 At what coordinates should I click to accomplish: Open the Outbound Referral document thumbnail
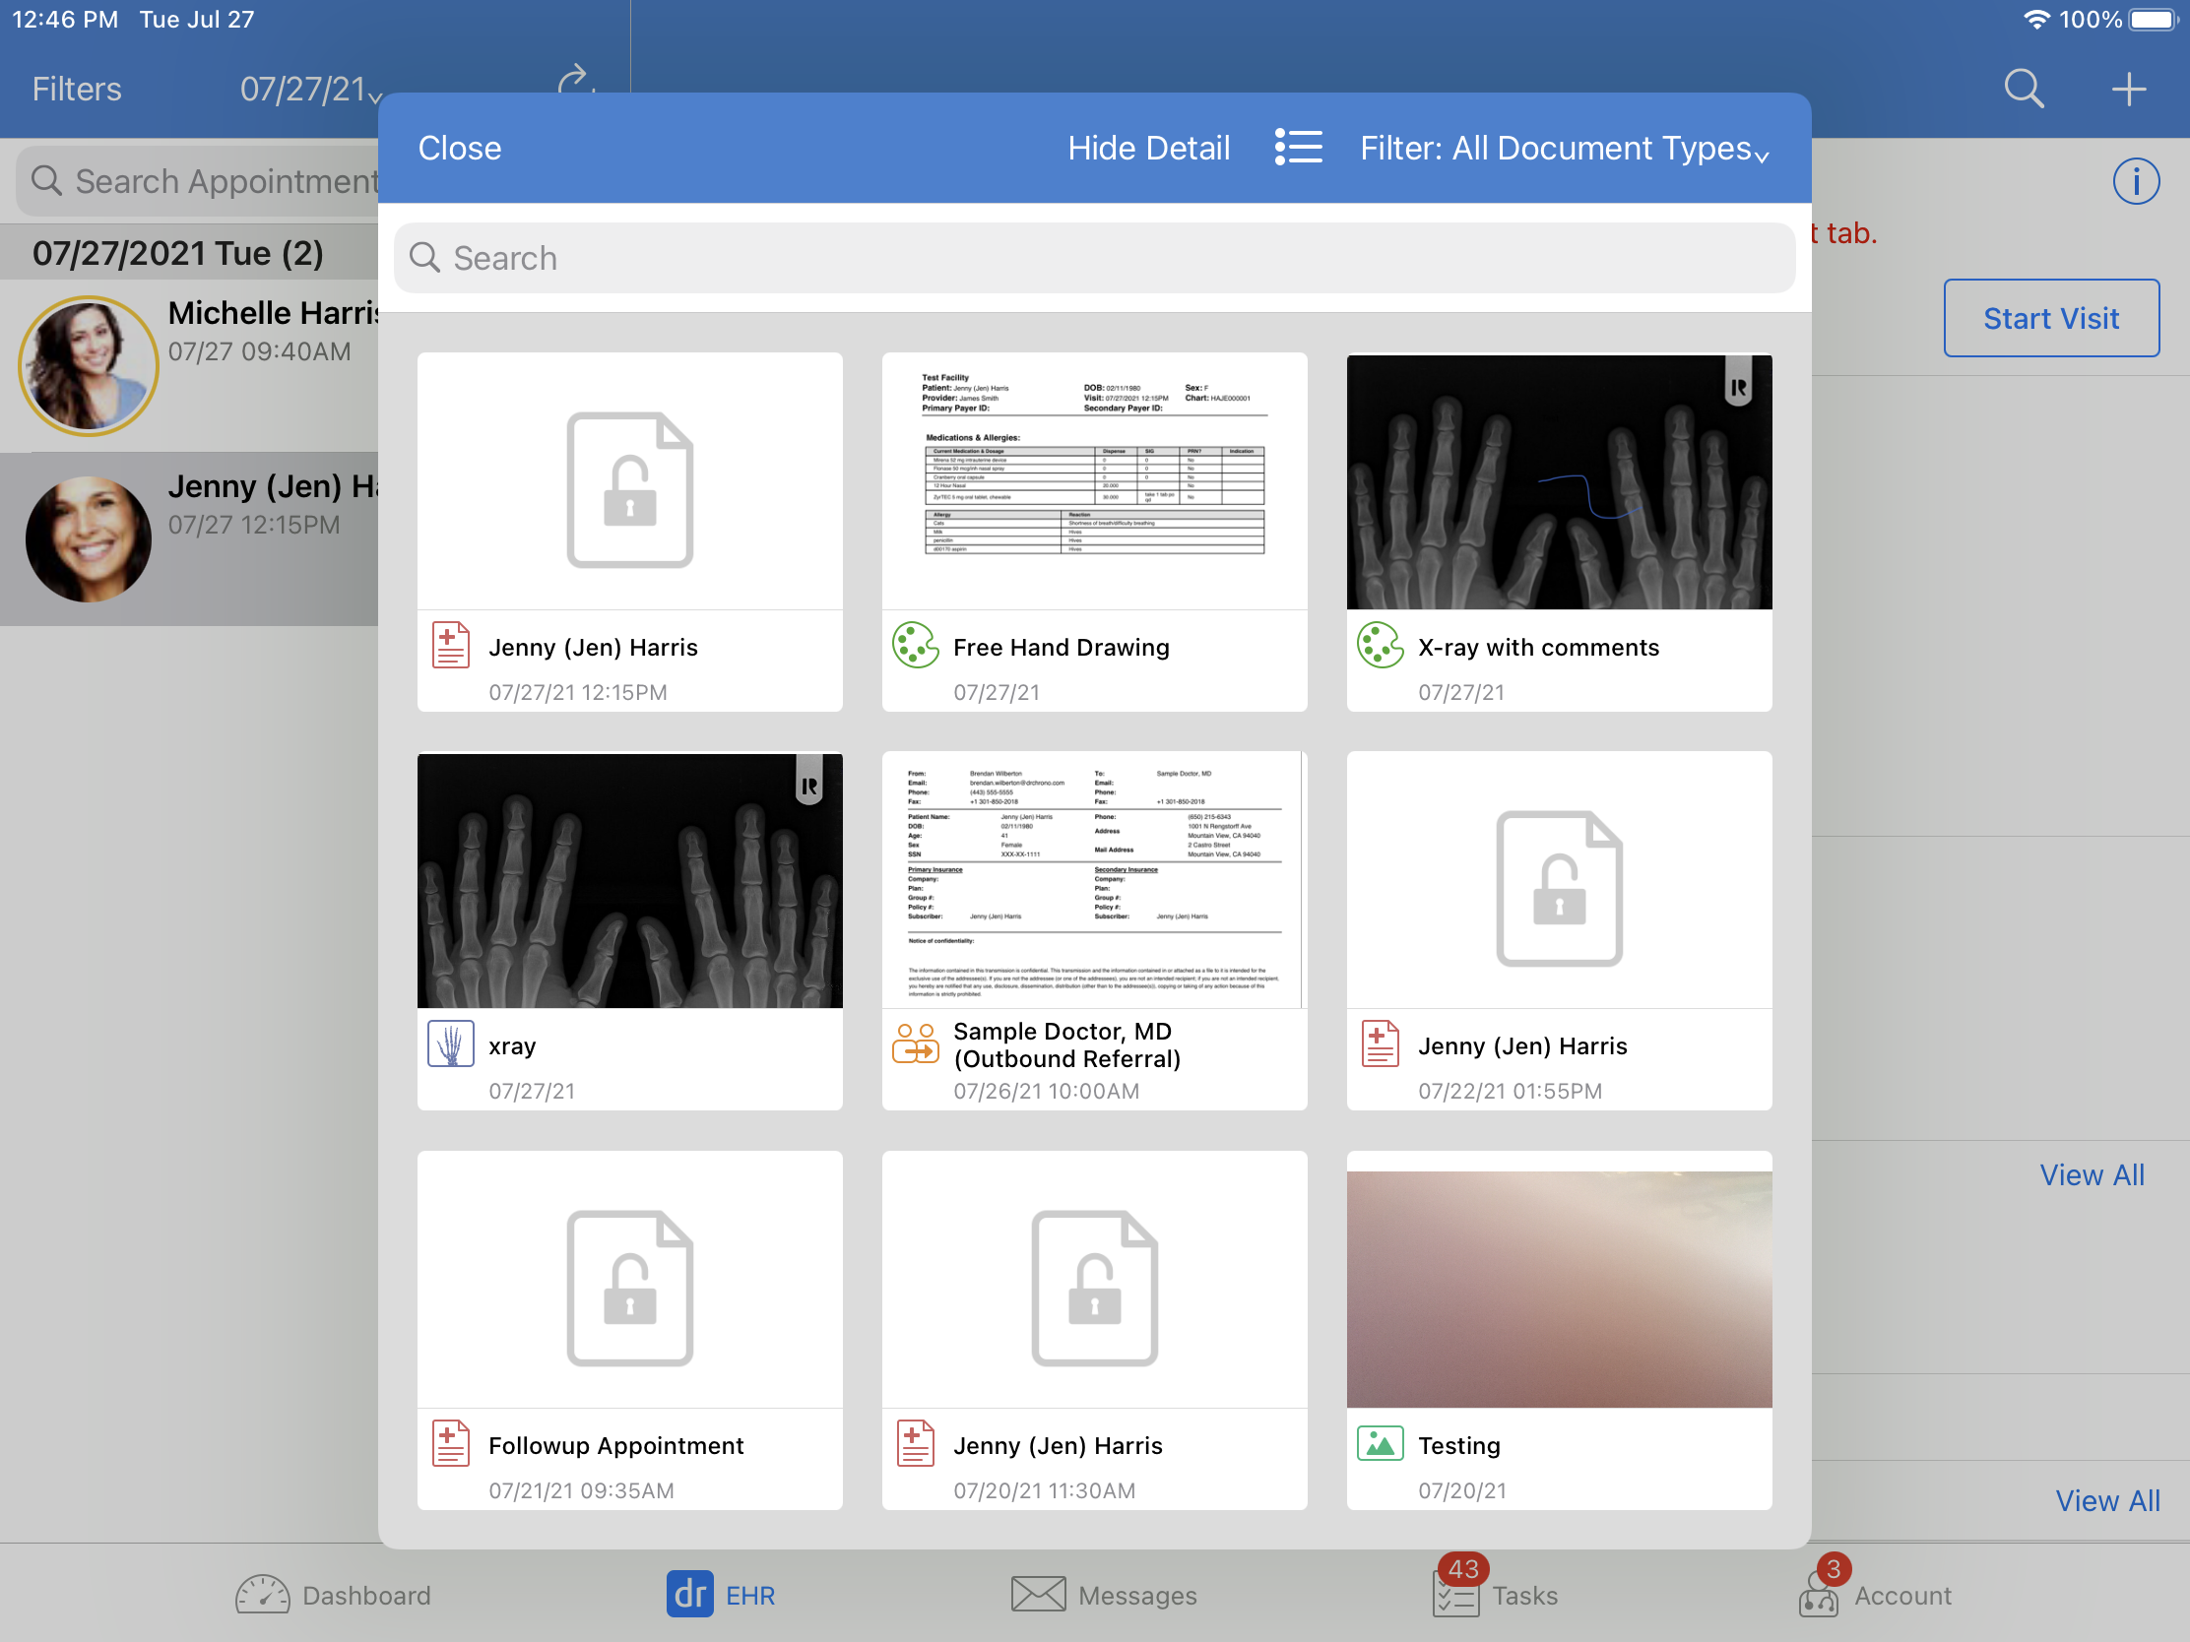click(x=1094, y=880)
